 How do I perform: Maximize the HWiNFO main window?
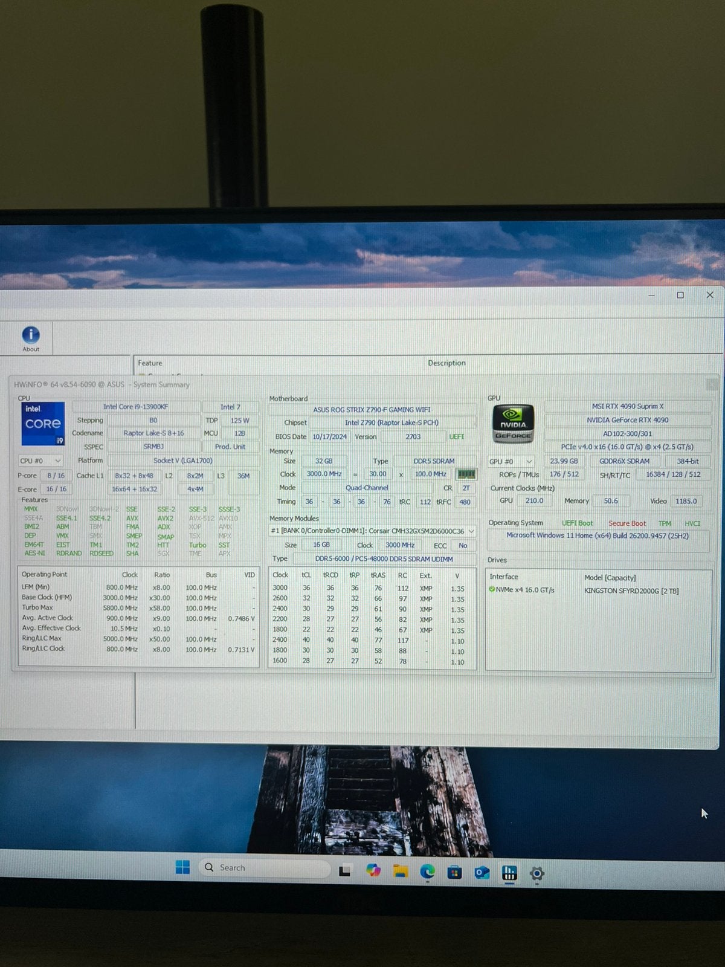click(x=680, y=295)
